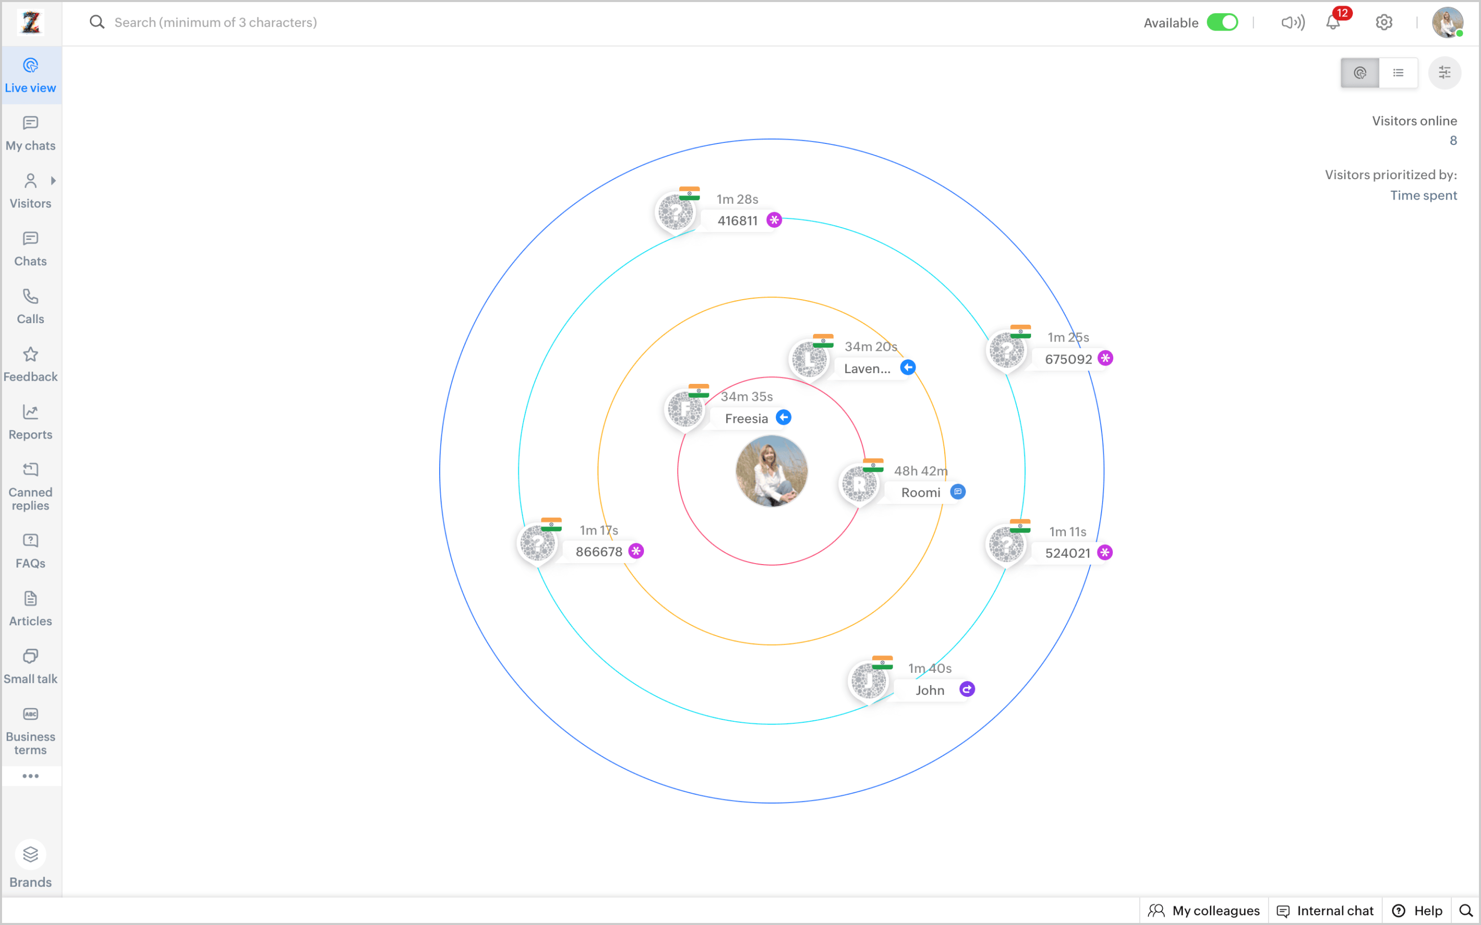The height and width of the screenshot is (925, 1481).
Task: Switch to list view mode
Action: tap(1398, 73)
